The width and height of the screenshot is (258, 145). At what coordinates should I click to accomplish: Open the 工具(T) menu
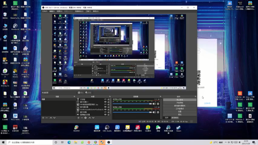click(88, 11)
